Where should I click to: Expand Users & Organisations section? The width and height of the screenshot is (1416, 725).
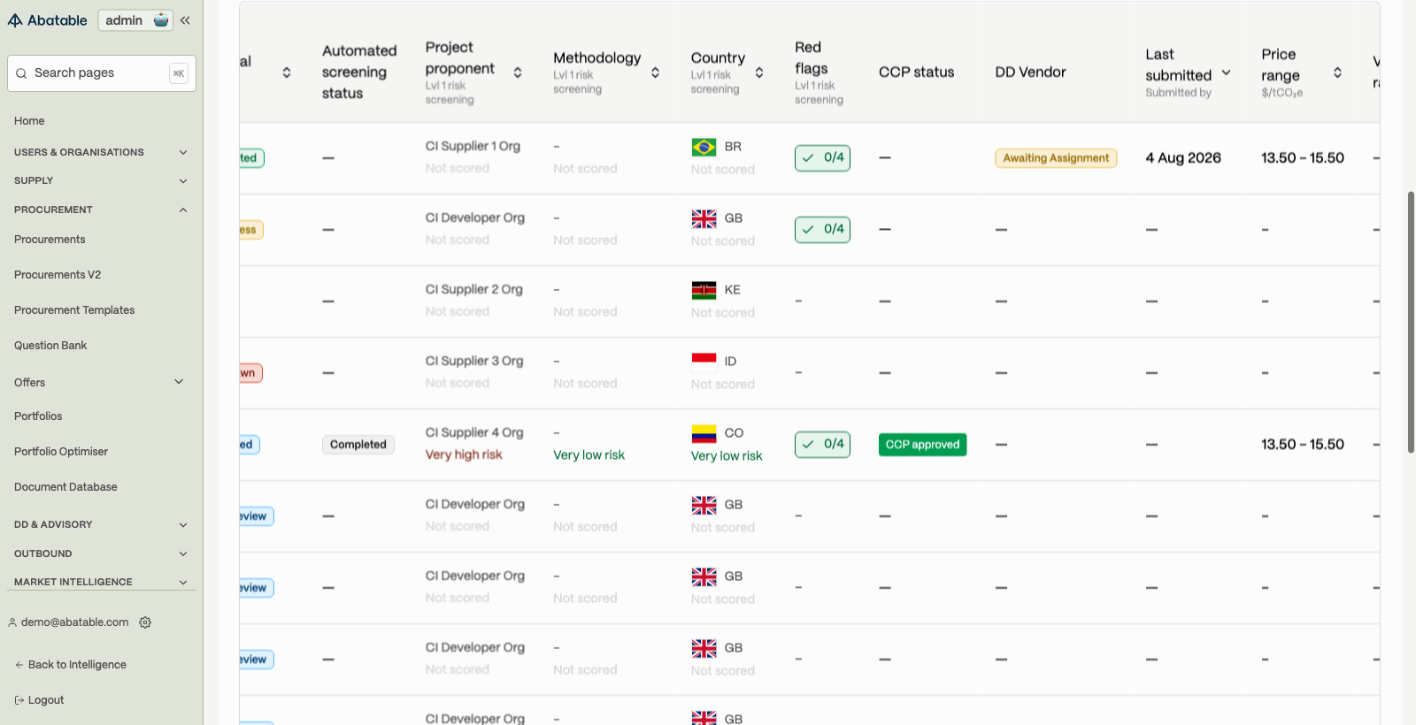click(102, 152)
